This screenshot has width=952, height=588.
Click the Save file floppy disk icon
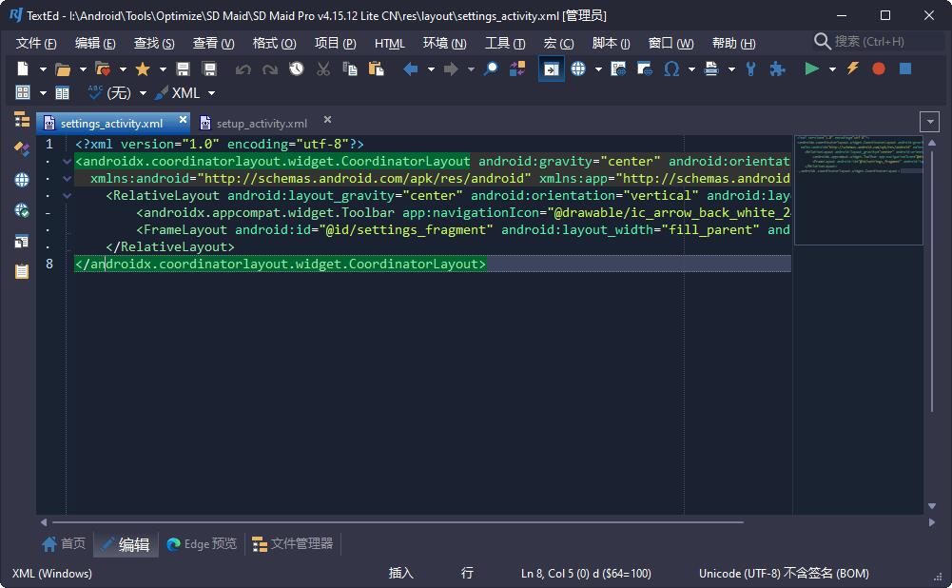click(x=184, y=69)
